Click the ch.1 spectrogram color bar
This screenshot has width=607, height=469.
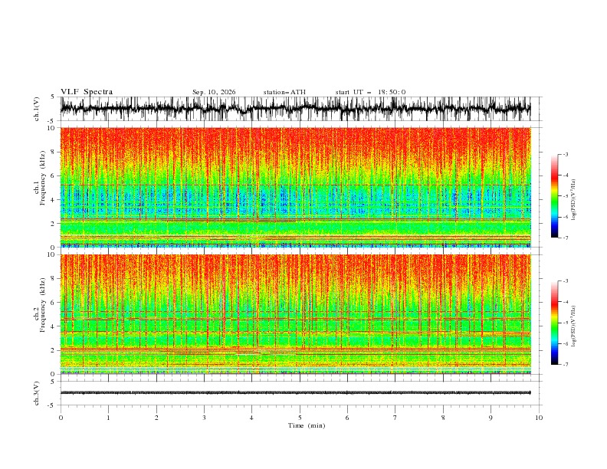point(554,195)
